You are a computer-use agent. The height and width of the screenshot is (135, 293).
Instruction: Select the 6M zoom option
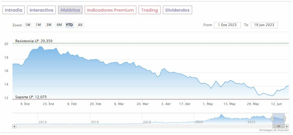[59, 25]
